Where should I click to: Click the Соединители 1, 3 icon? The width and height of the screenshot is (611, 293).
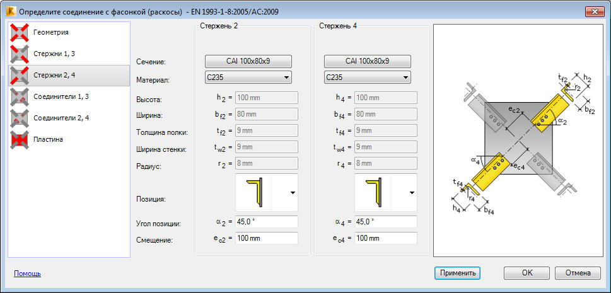coord(20,96)
